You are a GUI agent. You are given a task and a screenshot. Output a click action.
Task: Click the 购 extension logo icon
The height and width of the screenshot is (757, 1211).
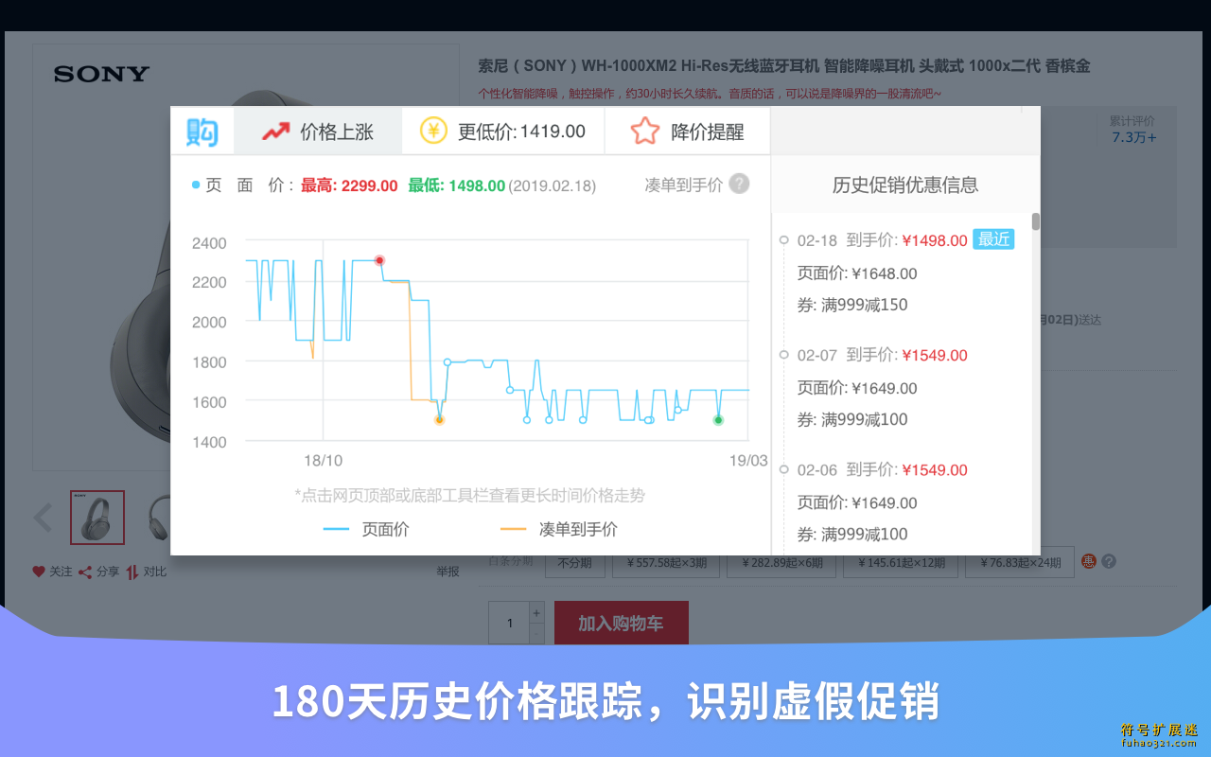click(202, 132)
